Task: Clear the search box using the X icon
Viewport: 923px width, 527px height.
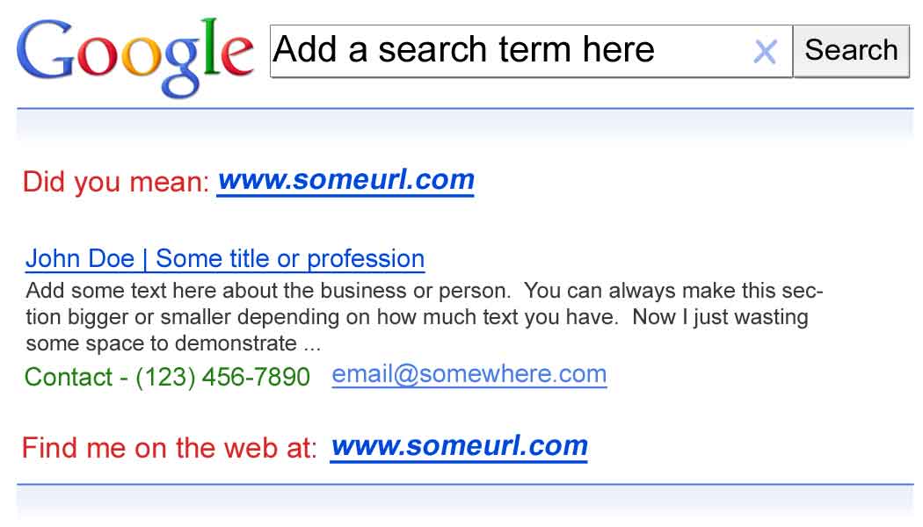Action: click(765, 53)
